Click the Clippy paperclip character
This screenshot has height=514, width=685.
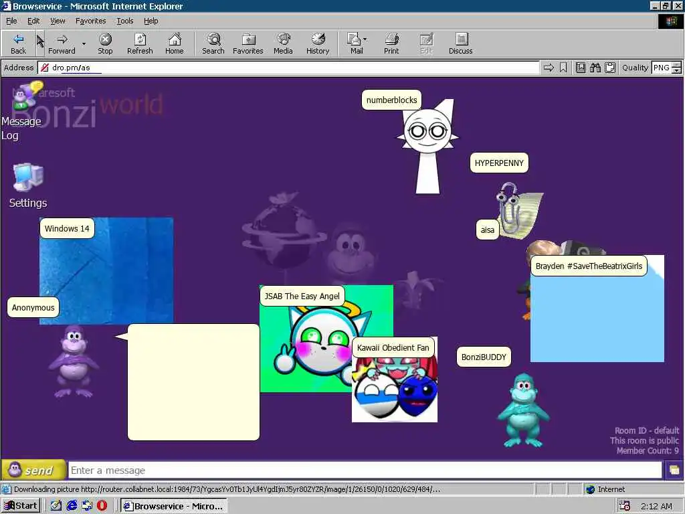(518, 211)
